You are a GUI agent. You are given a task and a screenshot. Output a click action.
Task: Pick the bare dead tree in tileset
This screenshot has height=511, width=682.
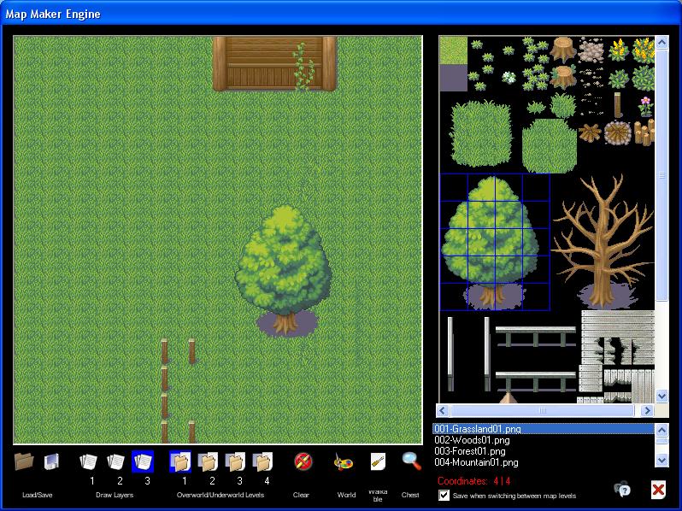(603, 242)
